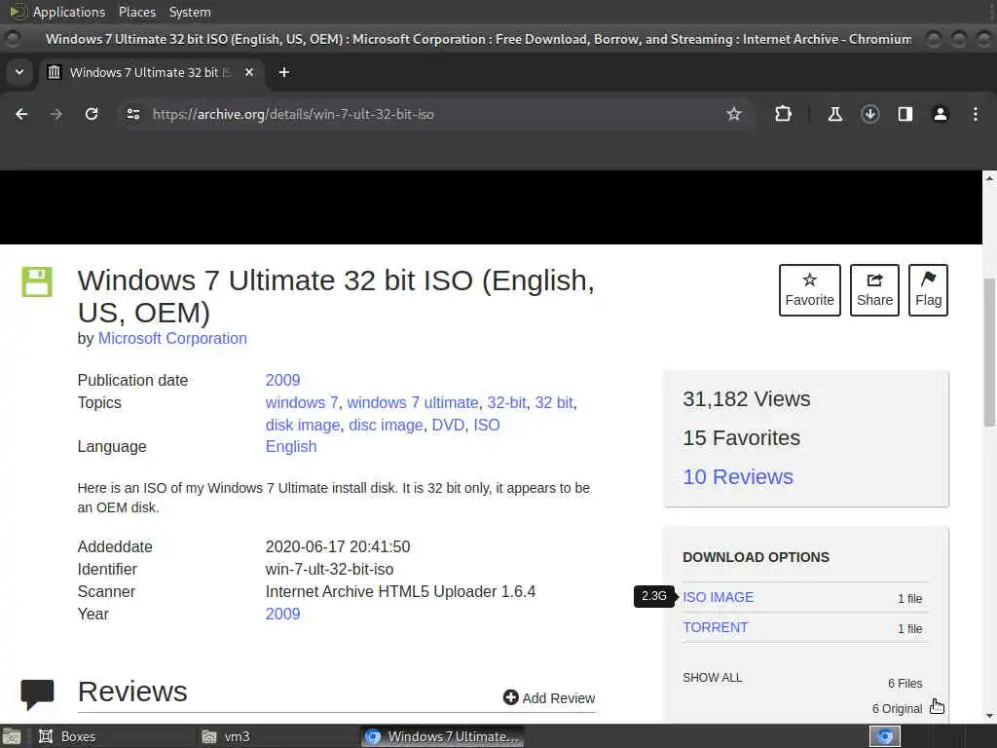Select the Windows 7 Ultimate 32 bit tab
Image resolution: width=997 pixels, height=748 pixels.
[x=153, y=72]
